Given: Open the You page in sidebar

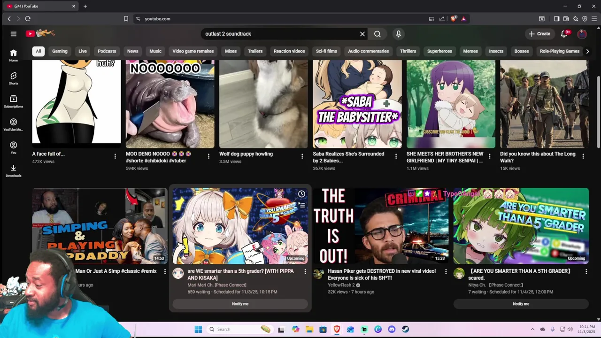Looking at the screenshot, I should coord(13,147).
